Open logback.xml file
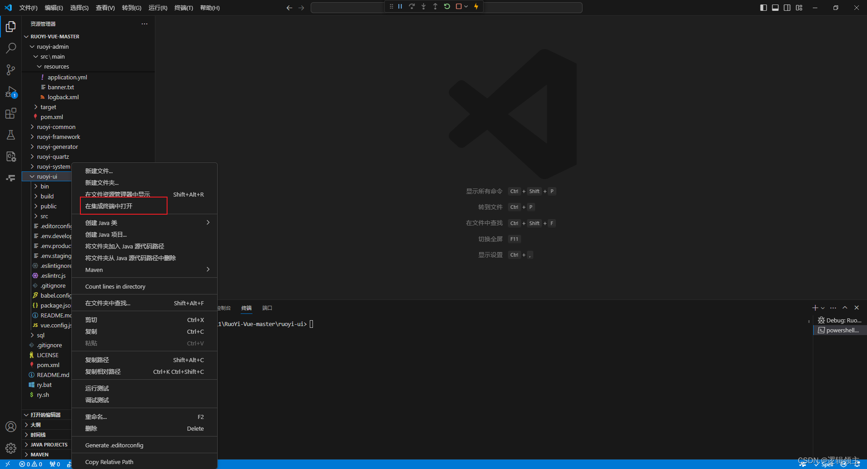The image size is (867, 469). coord(63,97)
